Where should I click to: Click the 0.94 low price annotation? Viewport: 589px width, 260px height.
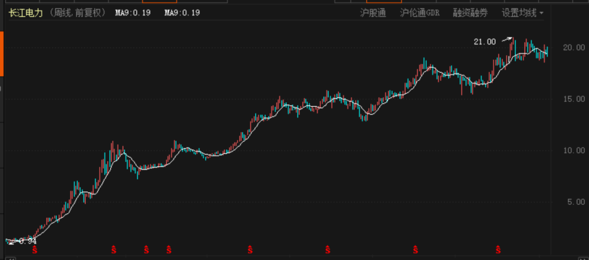click(x=27, y=241)
